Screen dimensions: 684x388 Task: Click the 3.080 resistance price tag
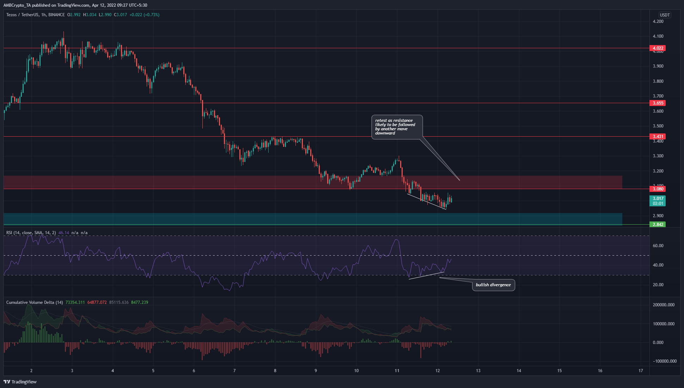tap(658, 189)
